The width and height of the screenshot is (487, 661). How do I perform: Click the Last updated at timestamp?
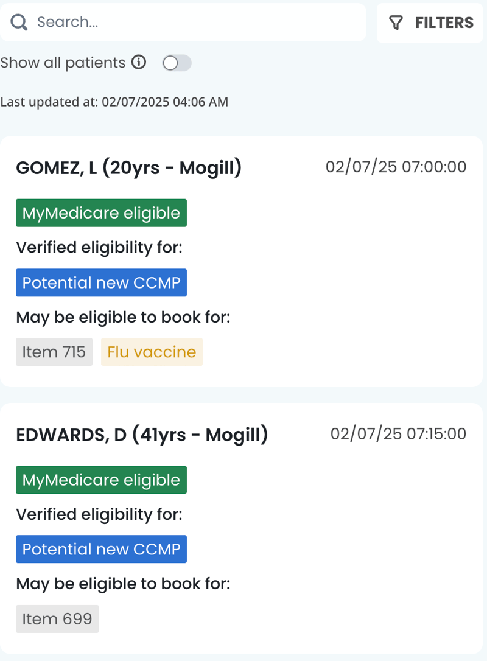coord(114,102)
